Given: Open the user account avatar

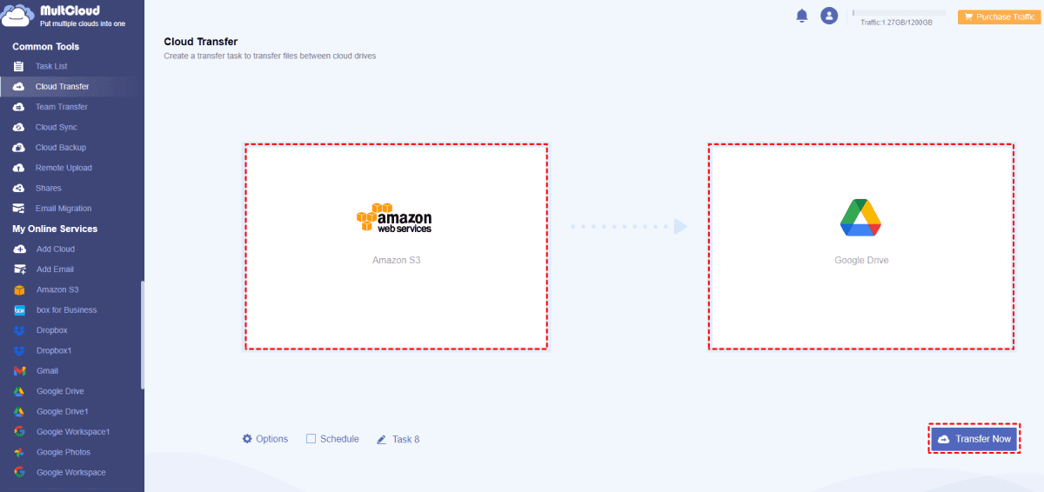Looking at the screenshot, I should pos(829,16).
